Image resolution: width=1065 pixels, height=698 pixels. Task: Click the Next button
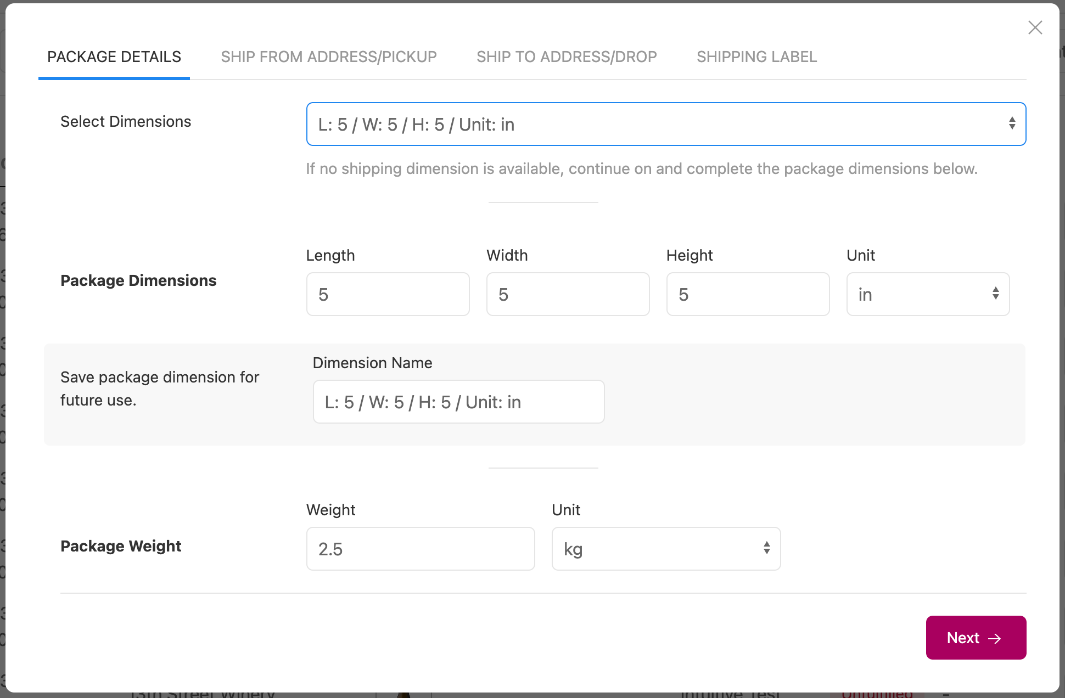pyautogui.click(x=976, y=638)
